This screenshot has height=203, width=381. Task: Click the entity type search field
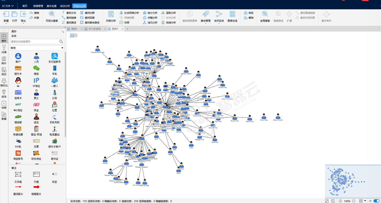click(35, 41)
